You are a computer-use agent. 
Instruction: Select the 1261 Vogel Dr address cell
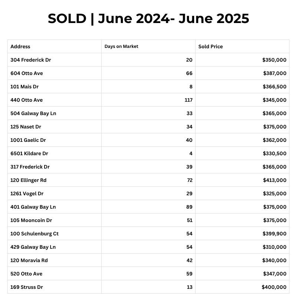27,193
